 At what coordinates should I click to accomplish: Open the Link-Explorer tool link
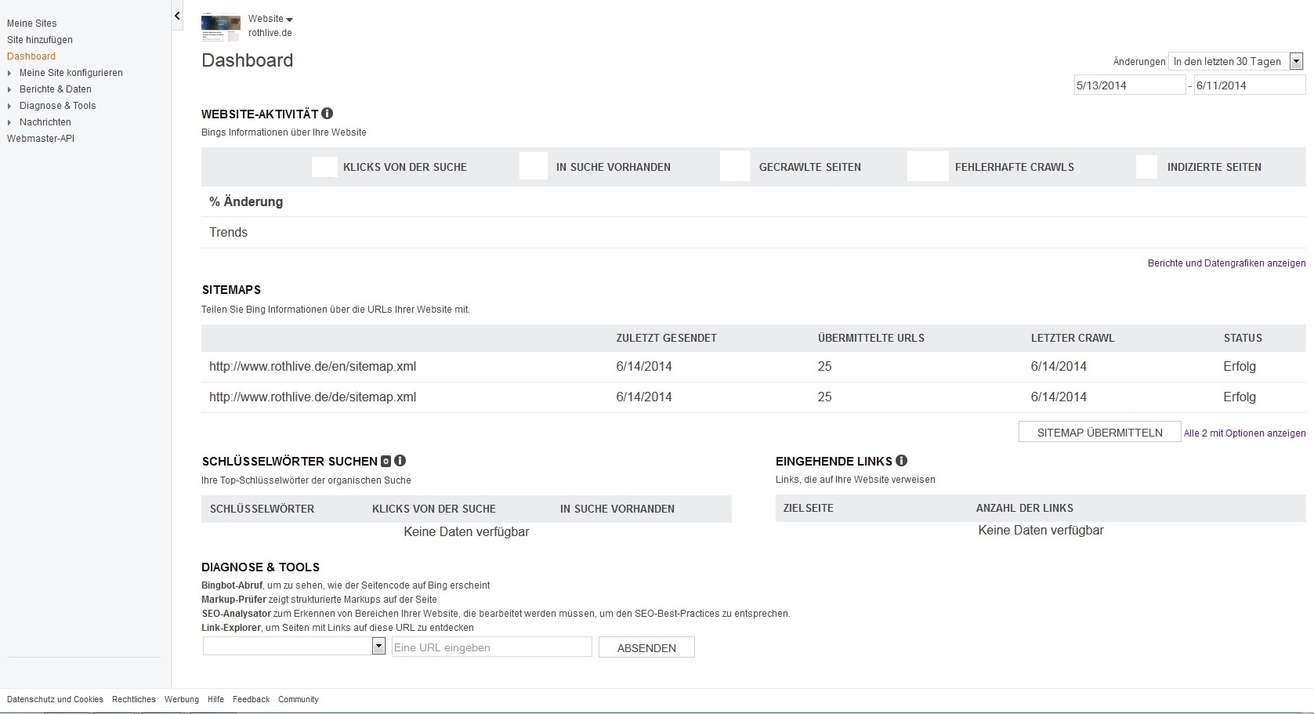(231, 628)
